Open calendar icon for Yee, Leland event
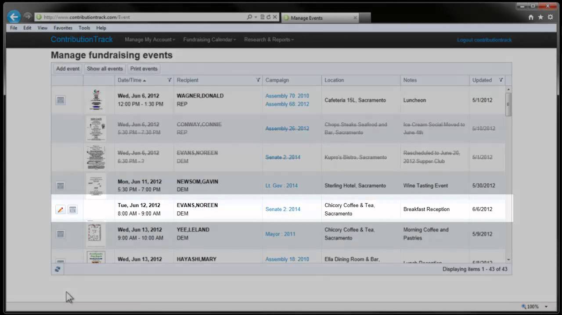 coord(61,234)
